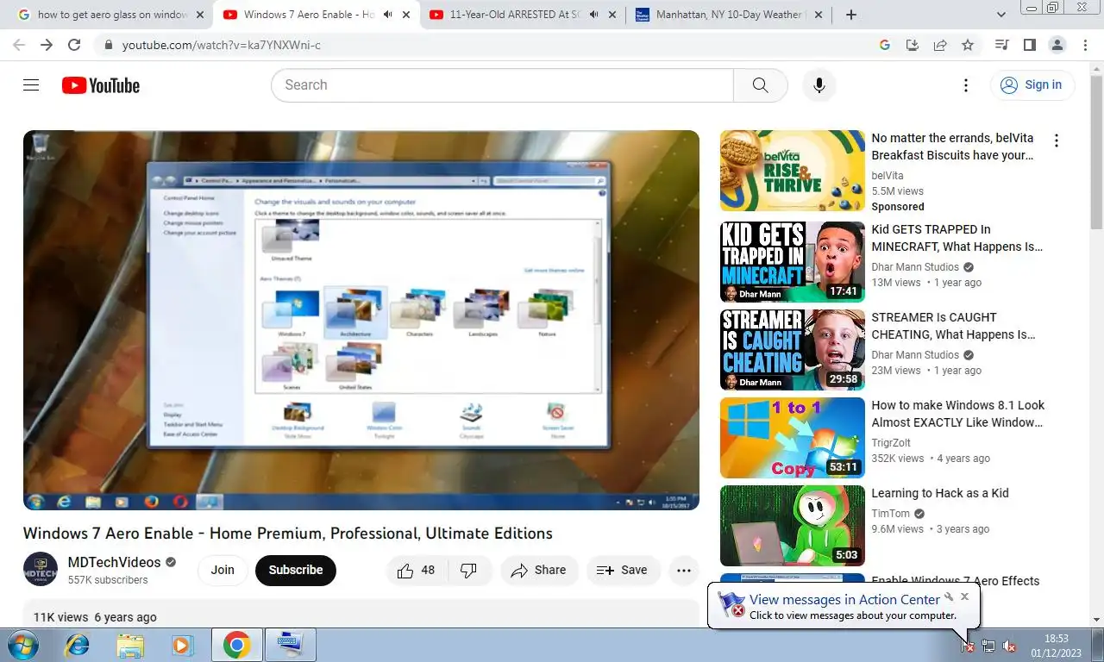Open the media controls icon in Chrome
The height and width of the screenshot is (662, 1104).
tap(1001, 45)
